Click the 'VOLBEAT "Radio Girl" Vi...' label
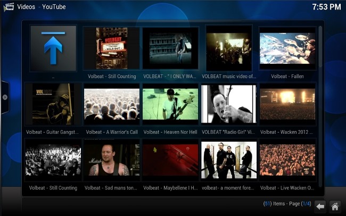346x216 pixels. [228, 132]
